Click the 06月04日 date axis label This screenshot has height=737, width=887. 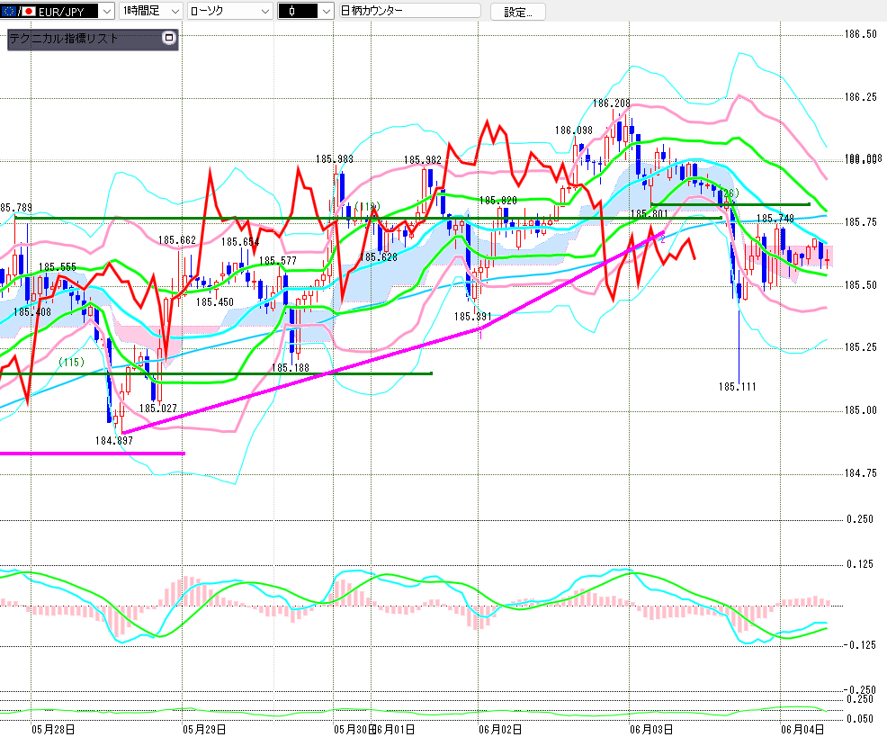tap(802, 730)
